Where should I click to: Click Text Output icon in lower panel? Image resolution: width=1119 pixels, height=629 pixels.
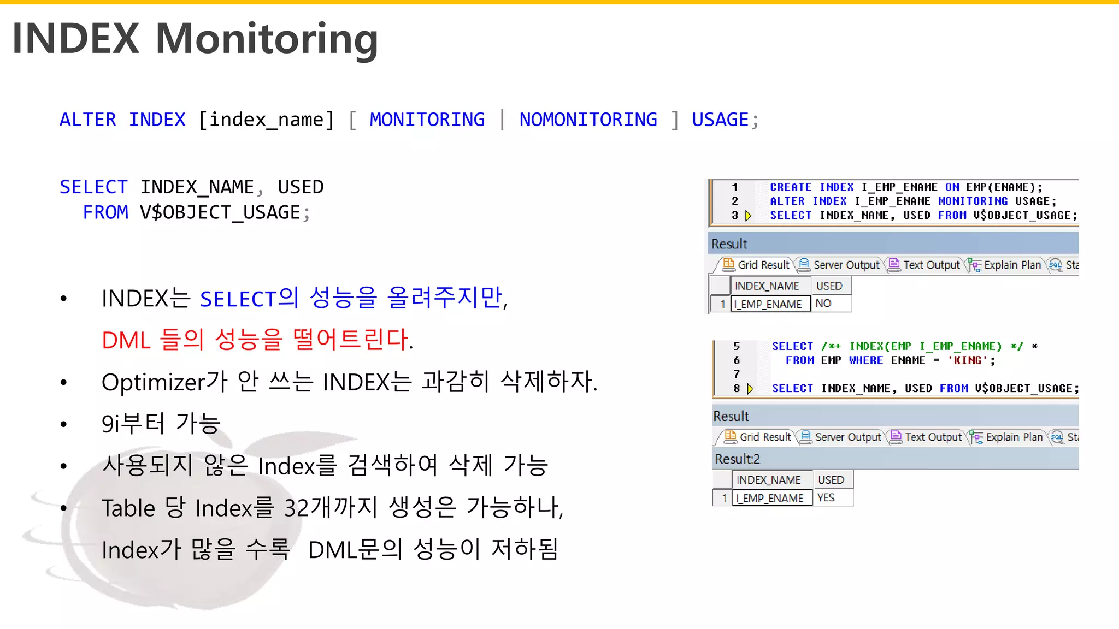click(x=896, y=436)
